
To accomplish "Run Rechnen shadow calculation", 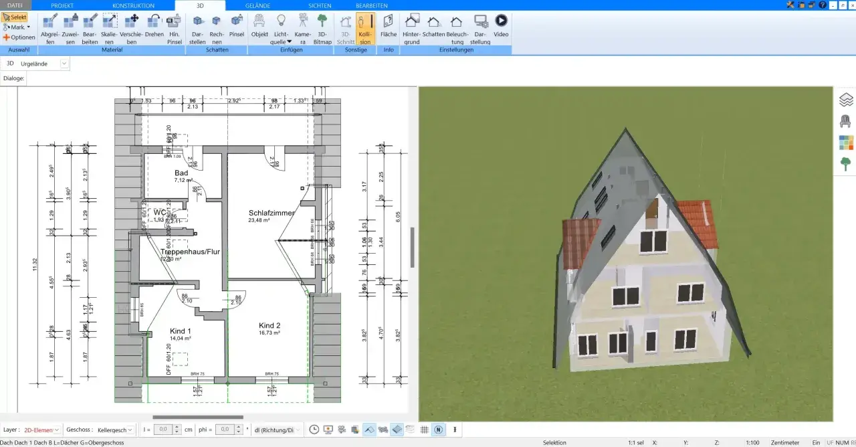I will [x=217, y=28].
